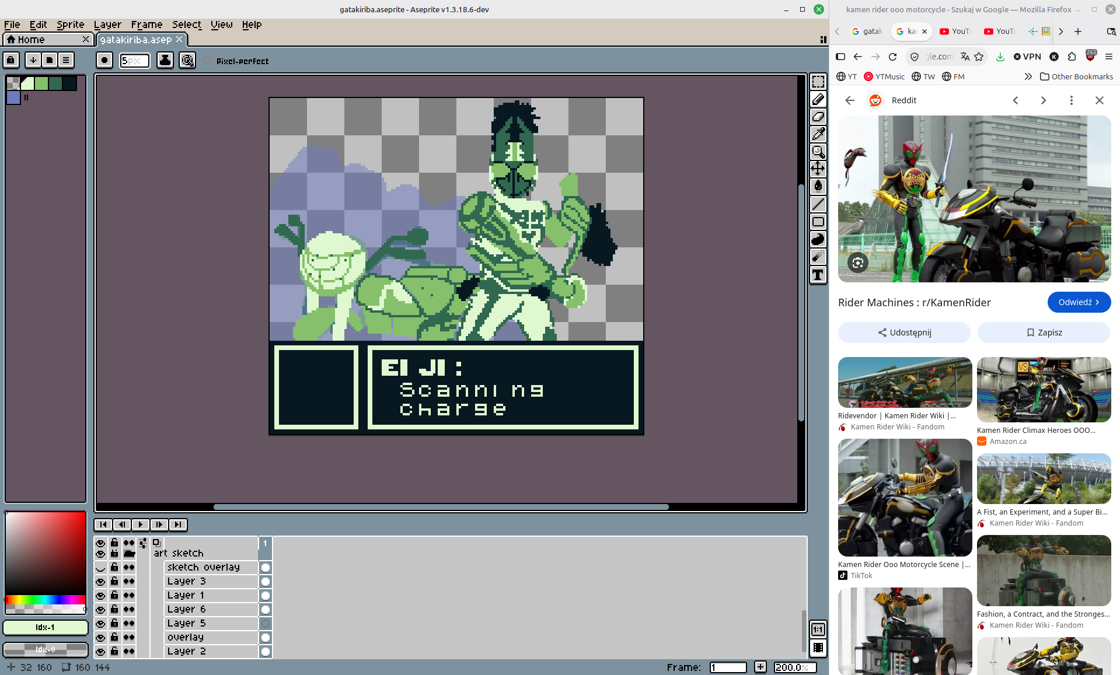Toggle the lock on Layer 1
Image resolution: width=1120 pixels, height=675 pixels.
click(114, 595)
